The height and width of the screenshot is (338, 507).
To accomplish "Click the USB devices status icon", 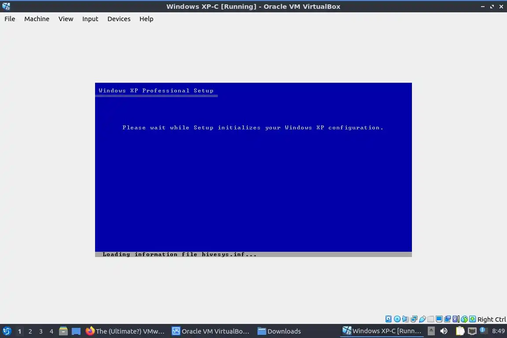I will click(422, 319).
